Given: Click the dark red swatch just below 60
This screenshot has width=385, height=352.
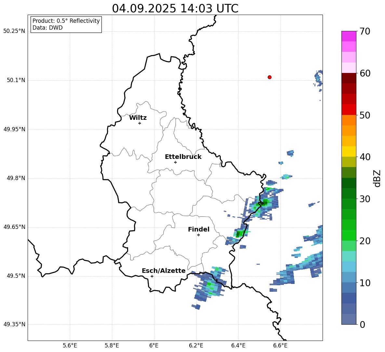Looking at the screenshot, I should click(x=349, y=78).
